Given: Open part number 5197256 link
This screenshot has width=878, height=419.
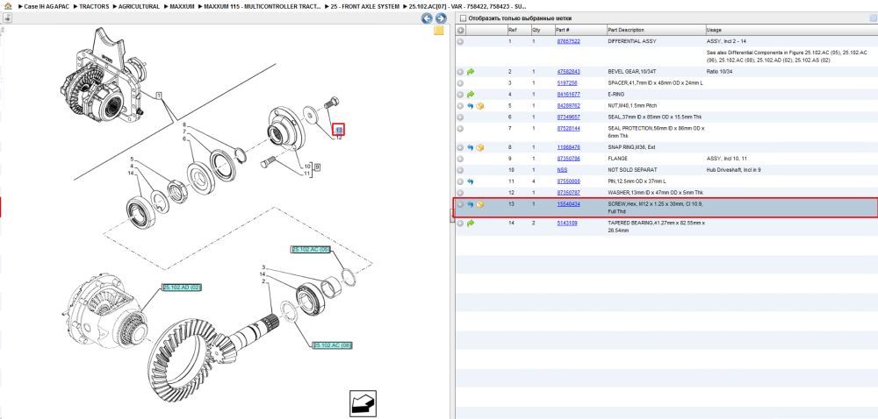Looking at the screenshot, I should [567, 83].
